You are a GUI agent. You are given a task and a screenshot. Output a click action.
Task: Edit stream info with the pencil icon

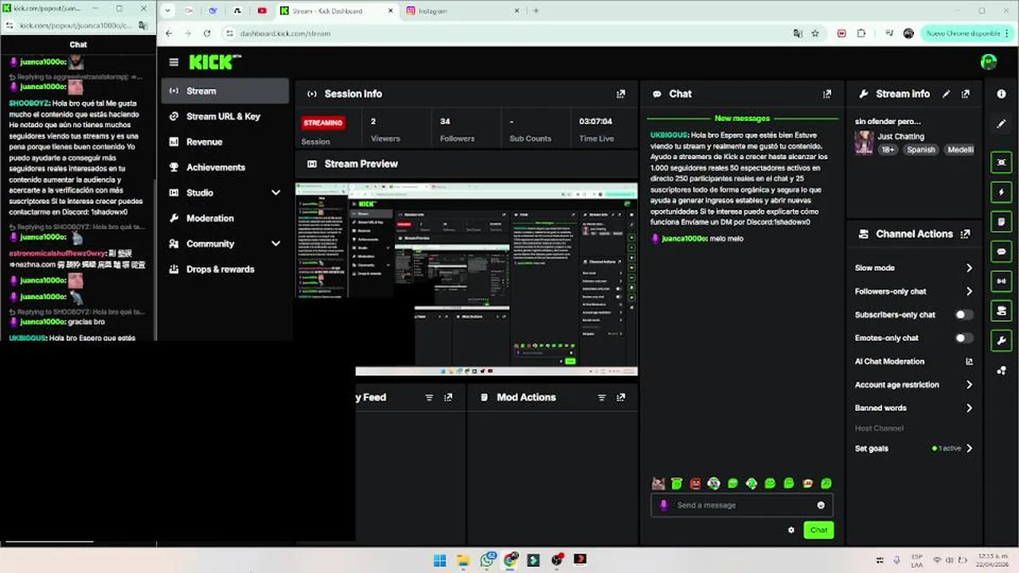click(x=946, y=94)
